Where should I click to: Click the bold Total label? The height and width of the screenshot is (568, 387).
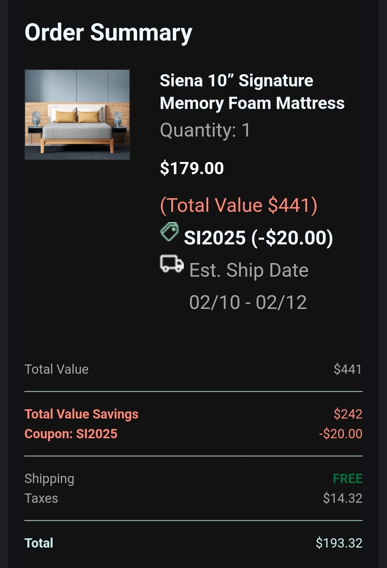pyautogui.click(x=39, y=543)
